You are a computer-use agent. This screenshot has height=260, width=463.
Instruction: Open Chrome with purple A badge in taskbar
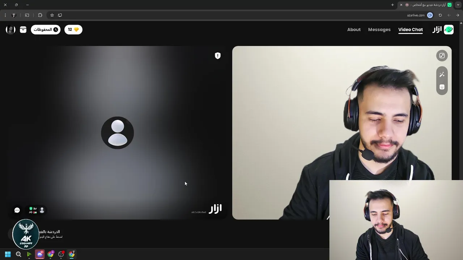click(51, 254)
